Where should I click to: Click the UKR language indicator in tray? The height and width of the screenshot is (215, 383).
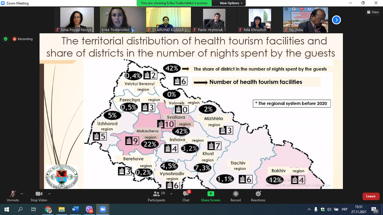[344, 209]
